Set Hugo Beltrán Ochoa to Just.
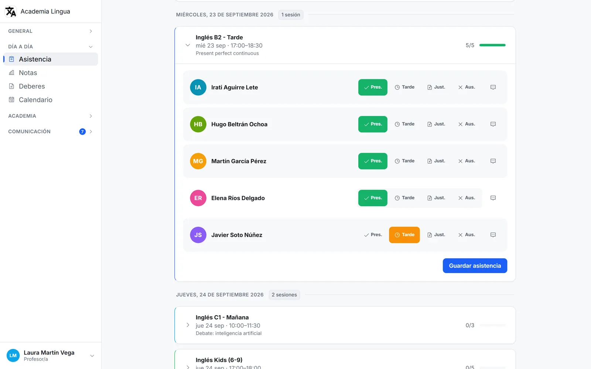591x369 pixels. tap(436, 124)
